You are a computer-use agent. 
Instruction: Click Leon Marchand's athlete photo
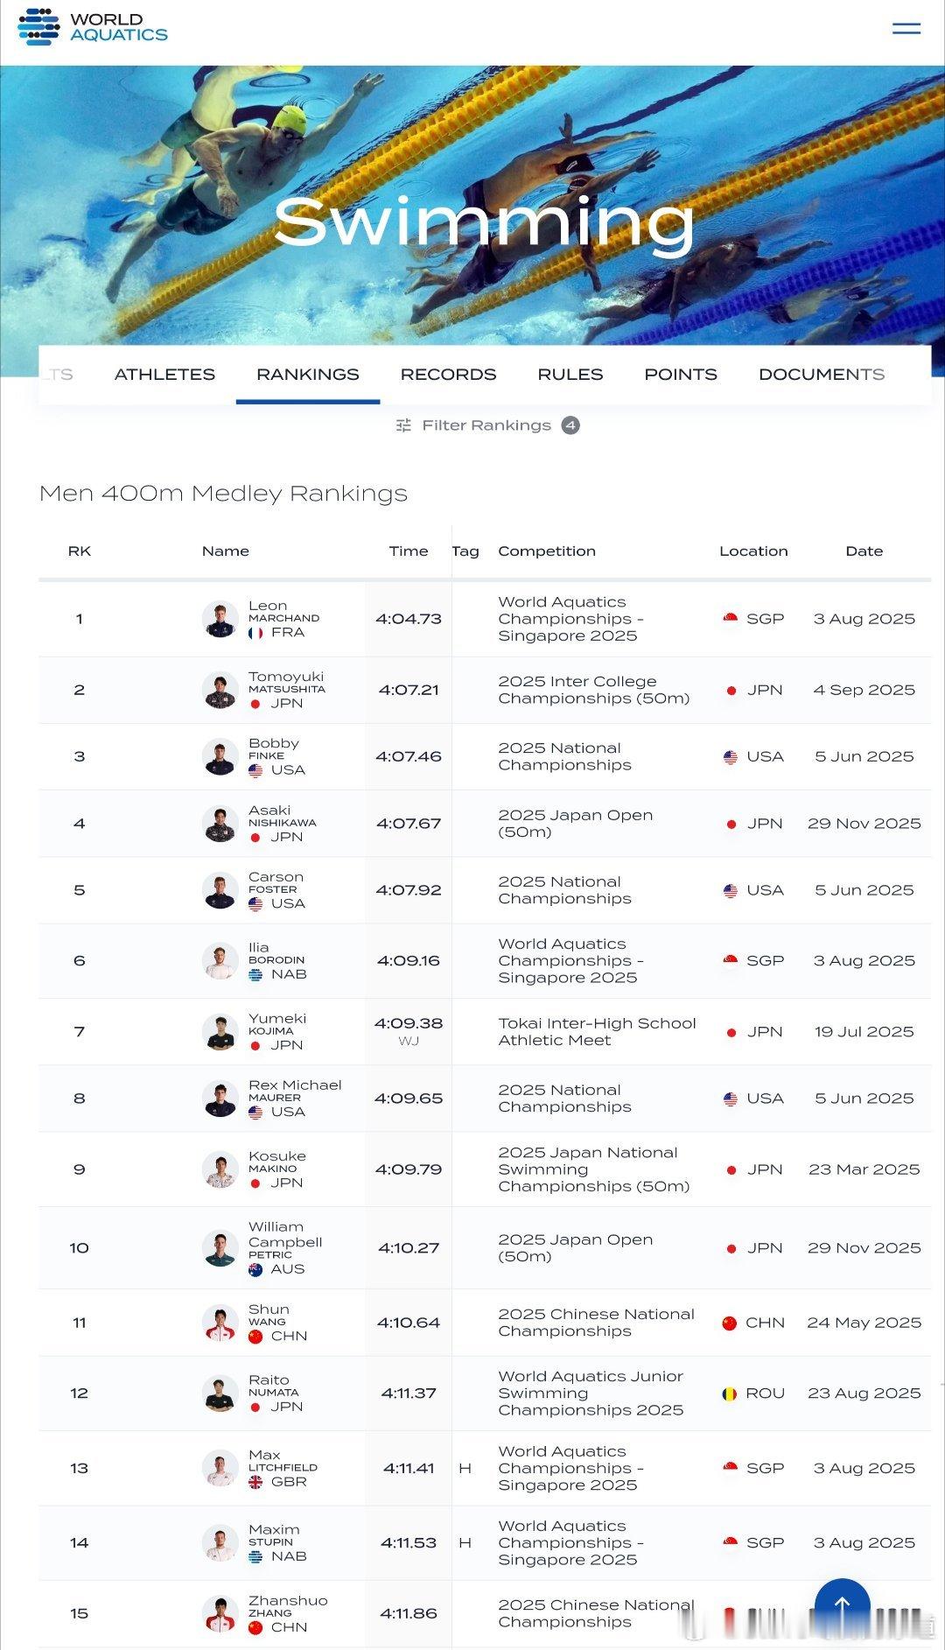point(220,619)
